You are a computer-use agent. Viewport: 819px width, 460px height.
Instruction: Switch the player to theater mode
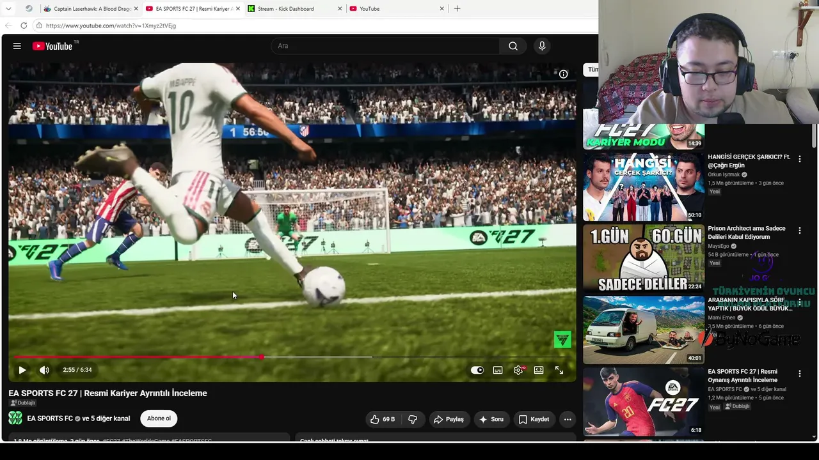pos(539,370)
